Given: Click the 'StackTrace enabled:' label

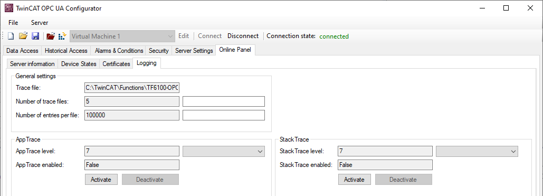Looking at the screenshot, I should [306, 165].
